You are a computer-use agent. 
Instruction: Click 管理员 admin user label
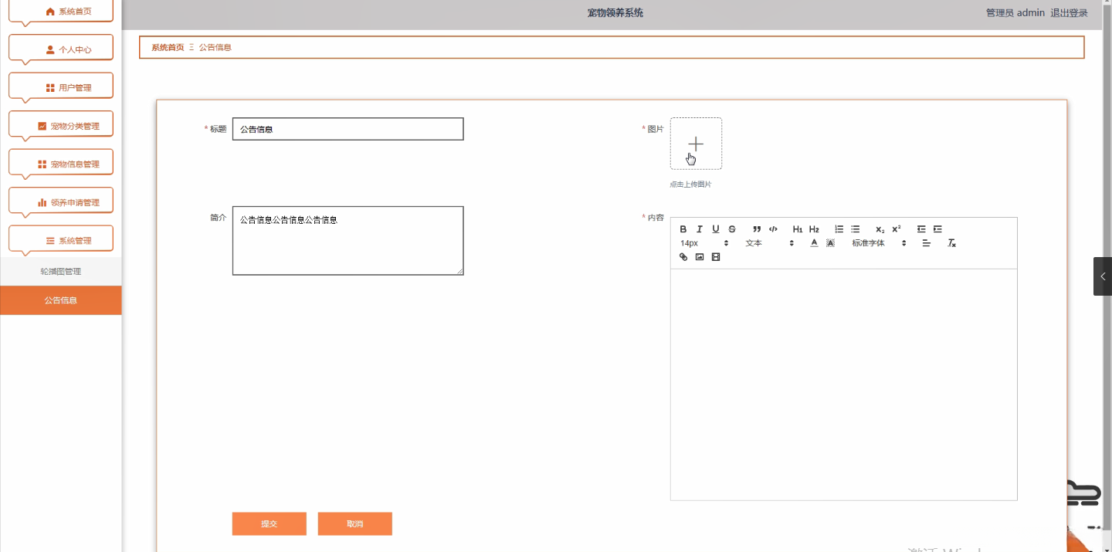point(1015,12)
